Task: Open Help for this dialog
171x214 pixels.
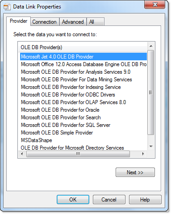Action: pos(145,200)
